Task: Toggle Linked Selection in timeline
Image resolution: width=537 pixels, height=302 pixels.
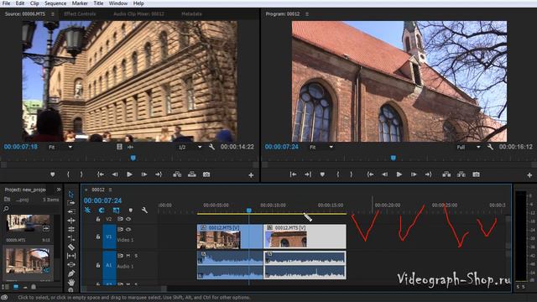Action: pyautogui.click(x=116, y=210)
